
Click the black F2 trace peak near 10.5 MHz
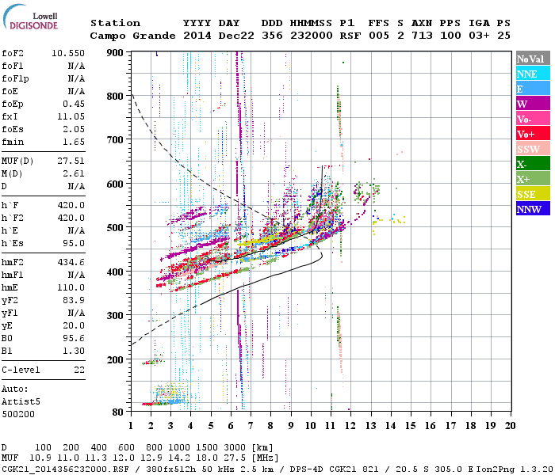[322, 167]
